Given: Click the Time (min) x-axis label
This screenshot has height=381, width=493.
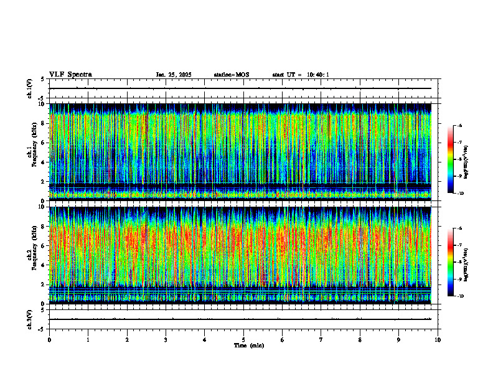Looking at the screenshot, I should 249,346.
